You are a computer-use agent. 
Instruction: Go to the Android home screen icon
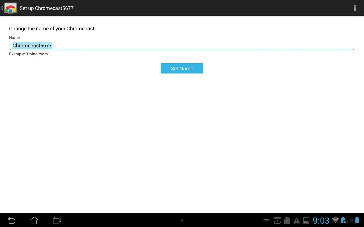pos(34,220)
